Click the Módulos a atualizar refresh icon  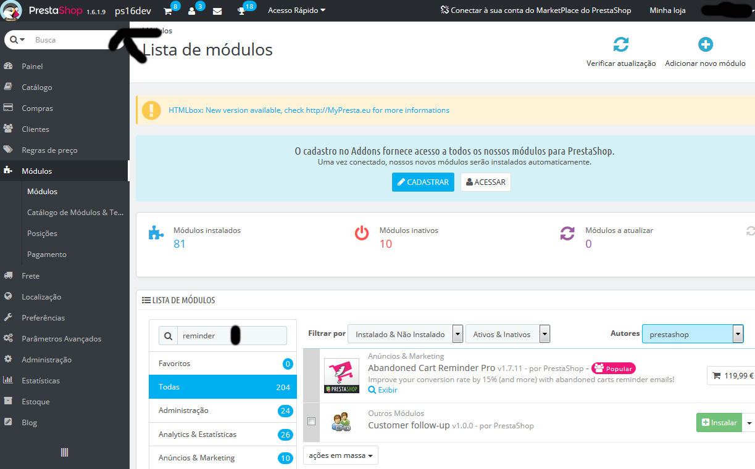567,234
